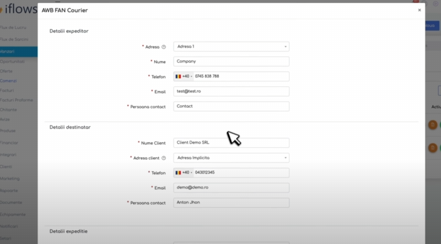Close the AWB FAN Courier dialog

419,10
